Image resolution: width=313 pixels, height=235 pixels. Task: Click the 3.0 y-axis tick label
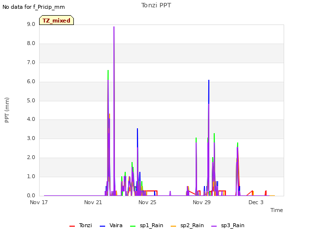coord(31,138)
